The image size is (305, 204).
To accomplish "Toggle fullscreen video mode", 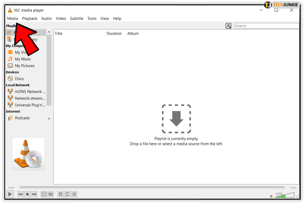I will pos(44,194).
